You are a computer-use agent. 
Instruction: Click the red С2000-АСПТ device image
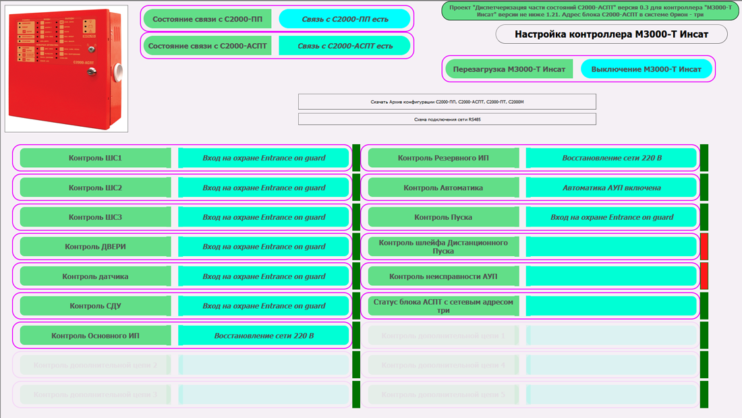pos(66,67)
